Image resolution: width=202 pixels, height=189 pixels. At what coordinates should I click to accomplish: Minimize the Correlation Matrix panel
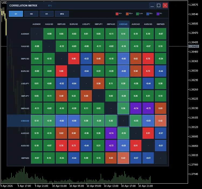coord(152,5)
